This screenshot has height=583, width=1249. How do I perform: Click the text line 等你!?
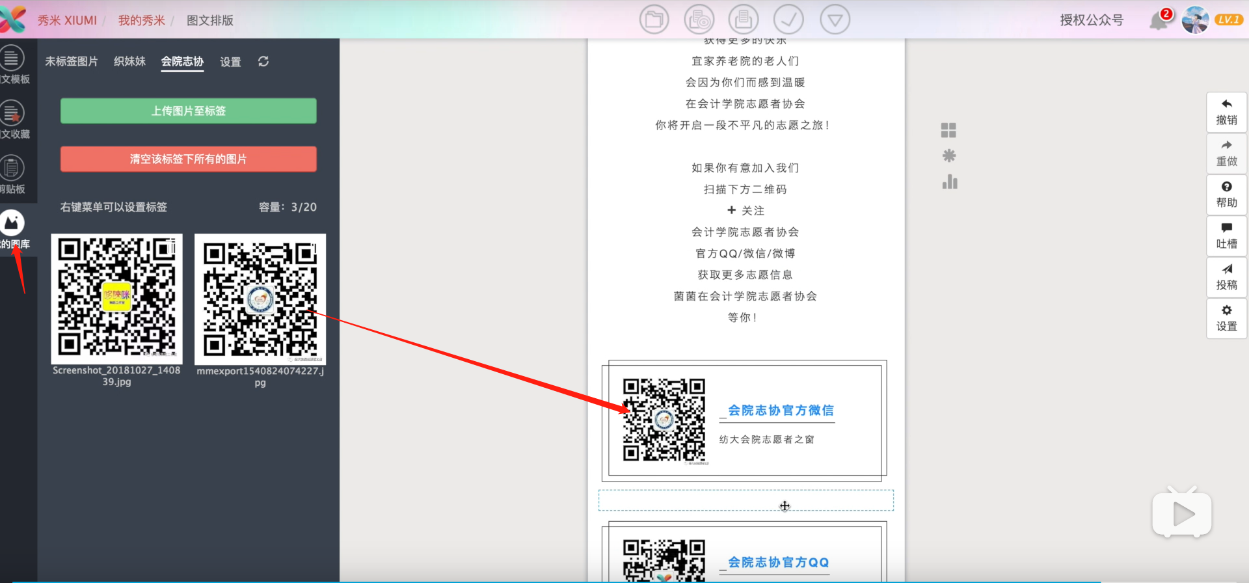point(742,318)
